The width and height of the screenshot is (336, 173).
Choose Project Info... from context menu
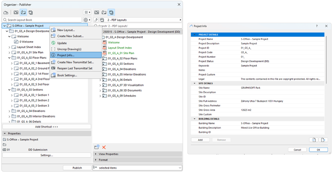[x=66, y=55]
